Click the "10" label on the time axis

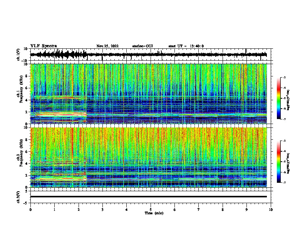tap(271, 210)
